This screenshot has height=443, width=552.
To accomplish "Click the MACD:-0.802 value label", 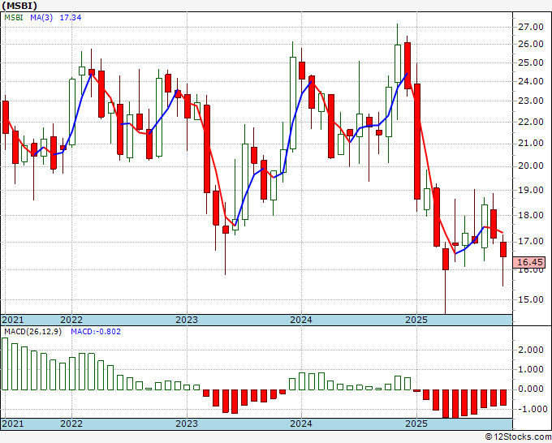I will (96, 332).
